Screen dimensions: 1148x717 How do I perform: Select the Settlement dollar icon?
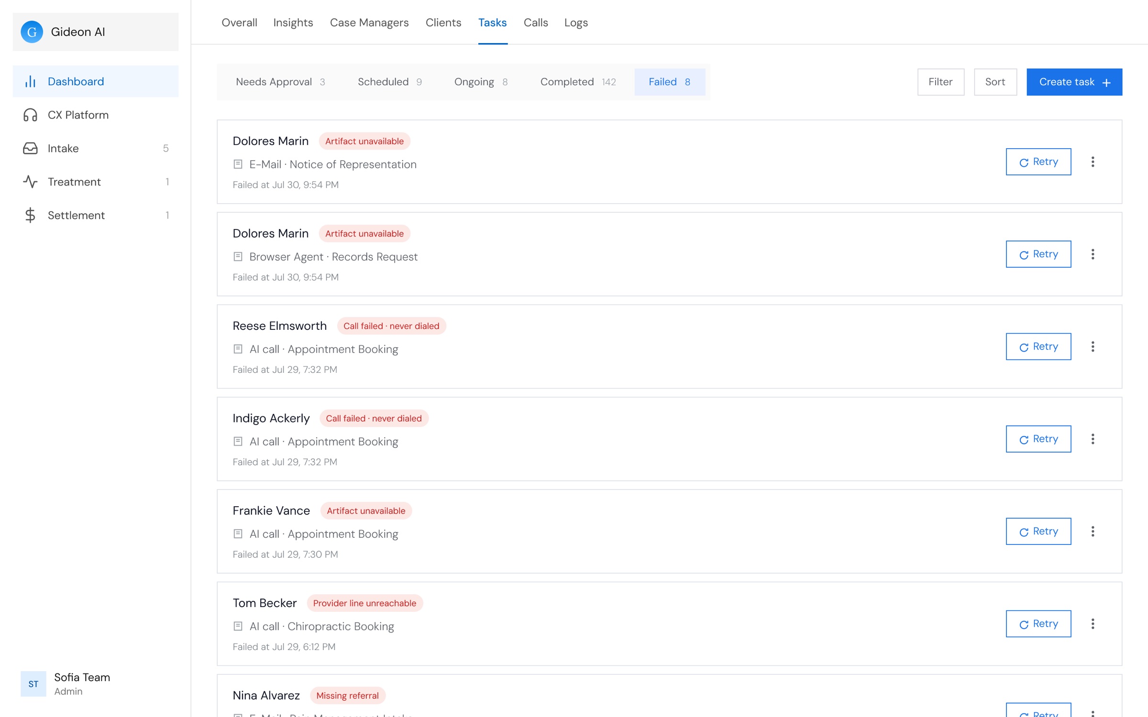pyautogui.click(x=30, y=215)
